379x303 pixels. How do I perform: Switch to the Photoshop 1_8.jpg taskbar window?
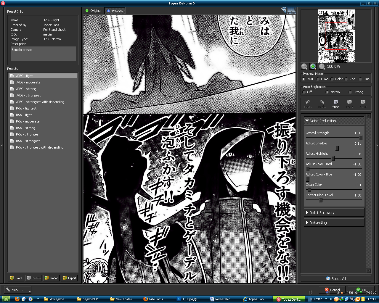(189, 299)
